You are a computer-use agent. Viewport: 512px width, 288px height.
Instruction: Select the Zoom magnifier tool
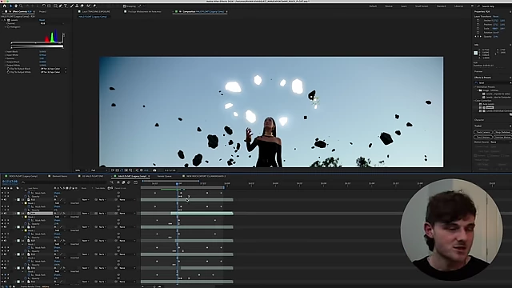click(21, 6)
